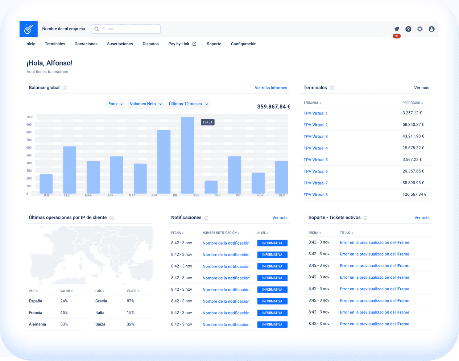This screenshot has width=459, height=361.
Task: Click info icon next to Notificaciones heading
Action: [x=206, y=218]
